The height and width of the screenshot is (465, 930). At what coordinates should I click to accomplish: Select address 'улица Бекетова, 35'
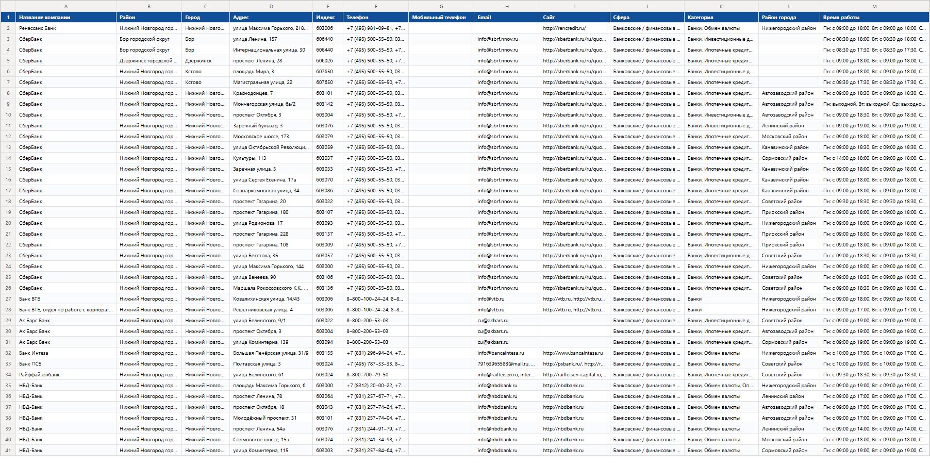coord(271,256)
